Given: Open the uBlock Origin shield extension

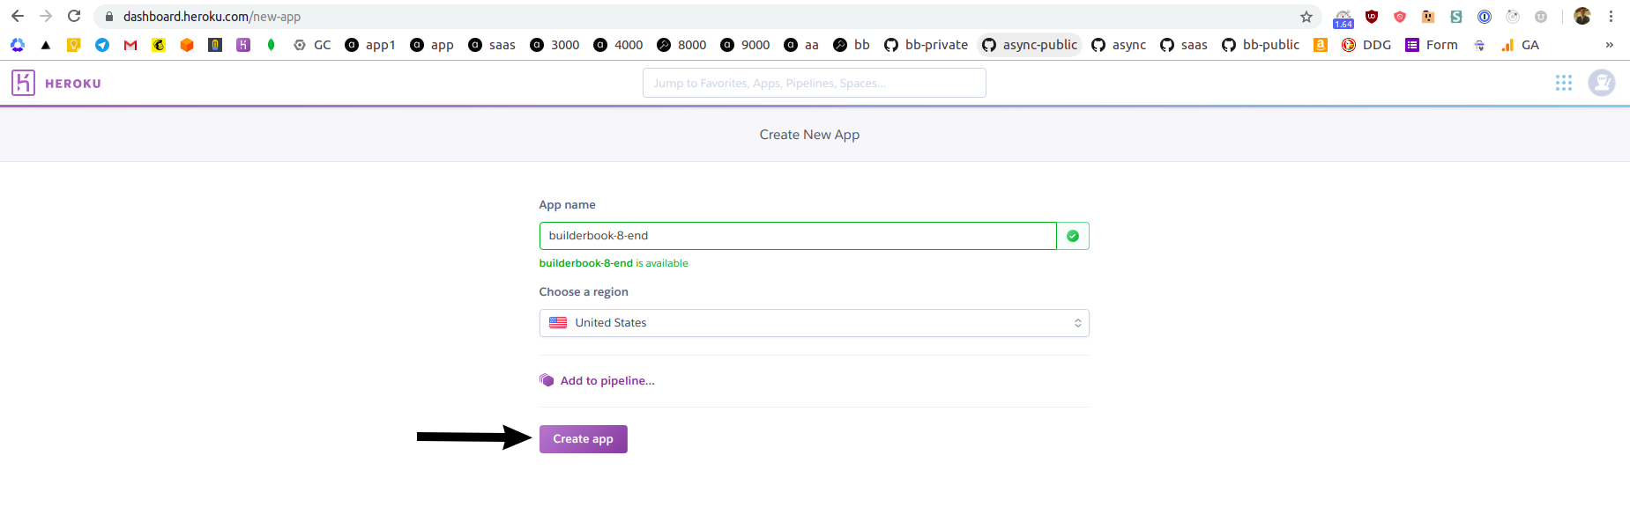Looking at the screenshot, I should pyautogui.click(x=1372, y=17).
